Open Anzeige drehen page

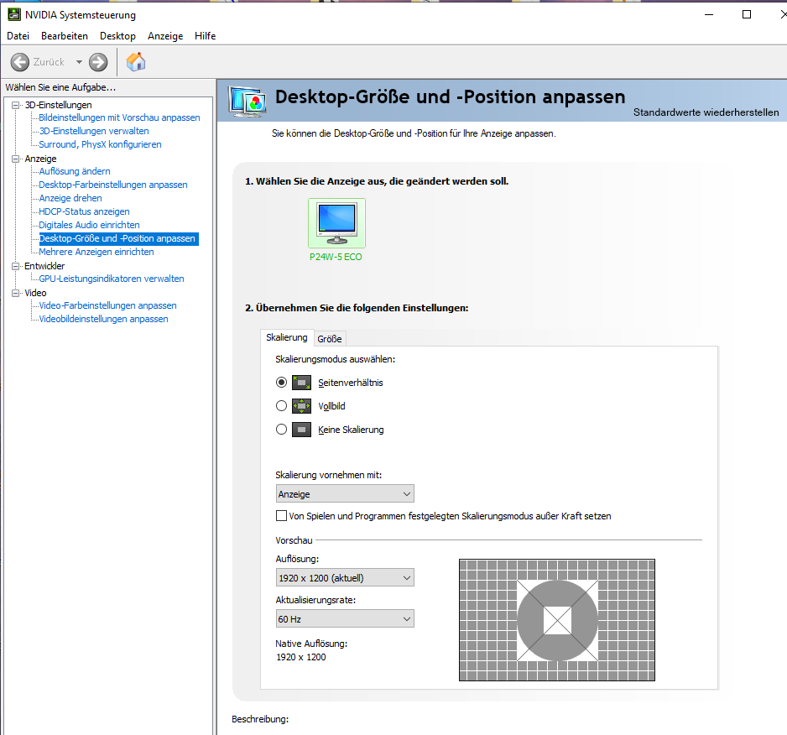coord(70,198)
